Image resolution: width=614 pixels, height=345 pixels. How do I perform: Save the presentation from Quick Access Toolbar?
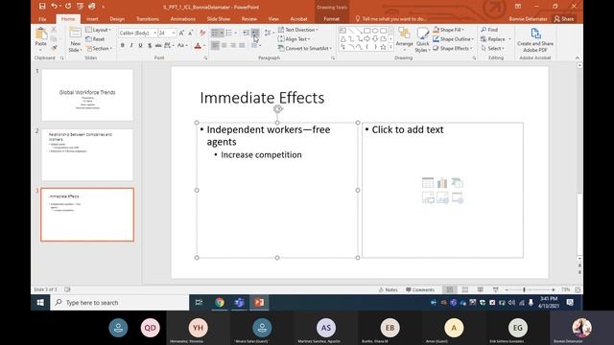click(42, 7)
